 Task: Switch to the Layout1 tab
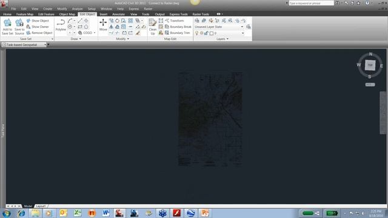coord(41,206)
